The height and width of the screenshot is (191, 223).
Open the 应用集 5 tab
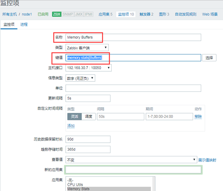[x=105, y=14]
